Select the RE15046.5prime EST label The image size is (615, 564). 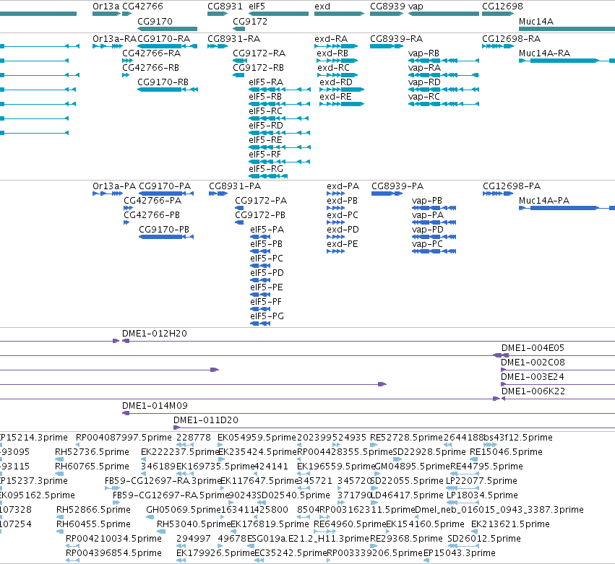(x=506, y=451)
